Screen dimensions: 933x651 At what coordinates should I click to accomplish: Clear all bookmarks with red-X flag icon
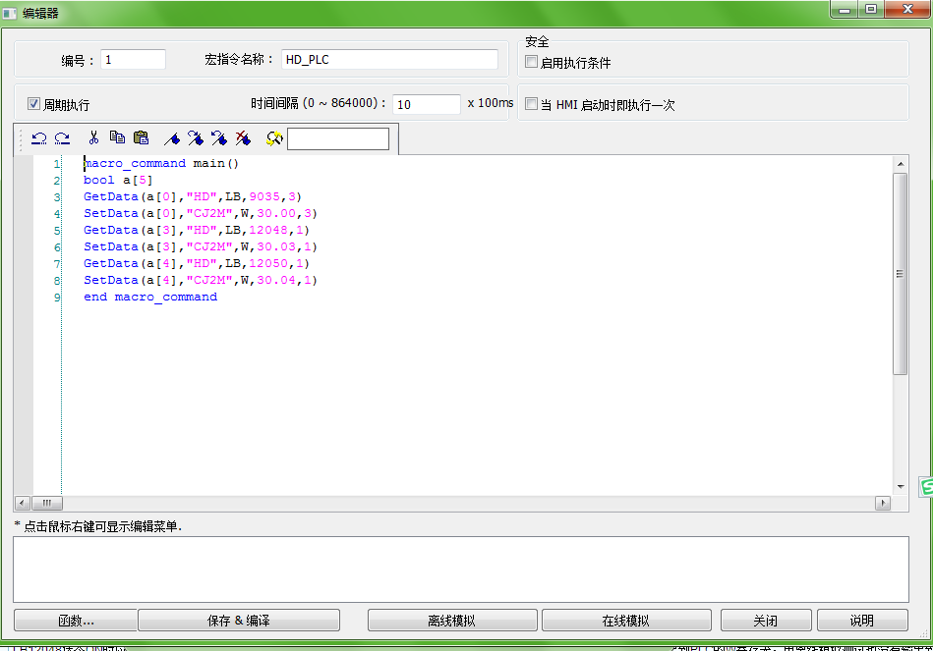click(242, 139)
